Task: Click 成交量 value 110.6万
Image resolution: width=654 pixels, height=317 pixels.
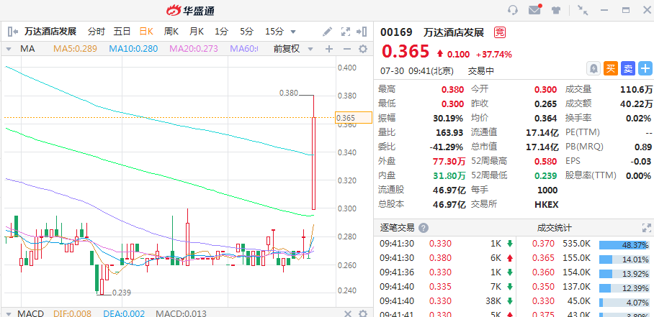Action: 637,89
